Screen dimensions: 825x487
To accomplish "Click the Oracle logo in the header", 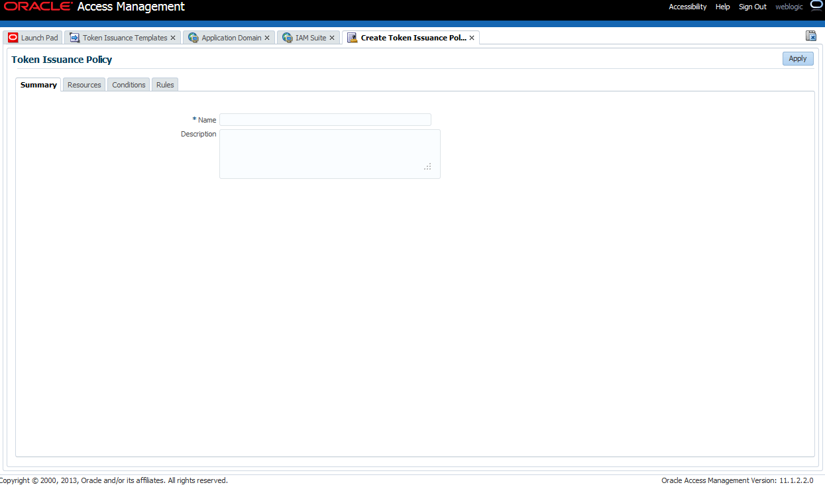I will click(x=38, y=7).
